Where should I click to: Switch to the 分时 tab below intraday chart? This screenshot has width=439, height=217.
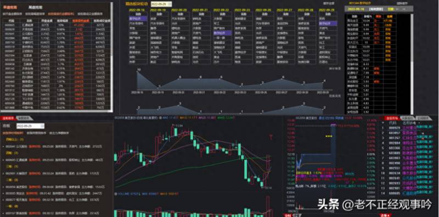288,215
